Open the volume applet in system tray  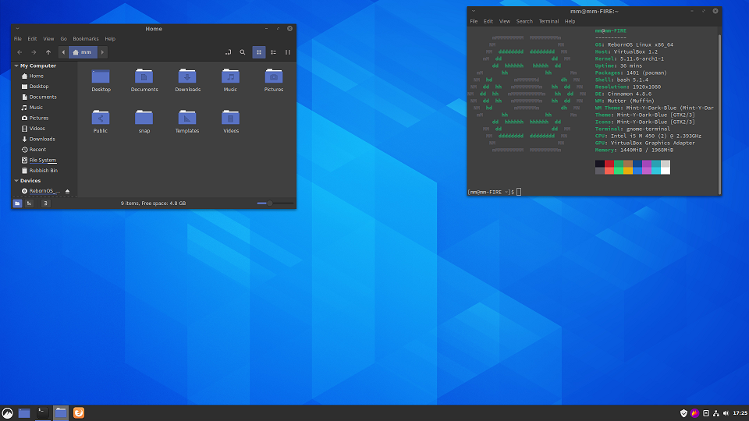[x=726, y=413]
